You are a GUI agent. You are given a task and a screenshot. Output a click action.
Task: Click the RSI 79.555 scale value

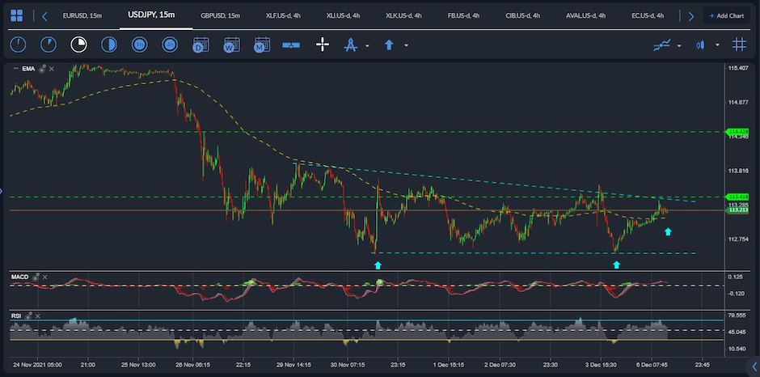[737, 316]
